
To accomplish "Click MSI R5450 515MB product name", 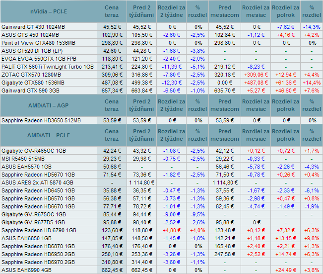I will pyautogui.click(x=23, y=159).
